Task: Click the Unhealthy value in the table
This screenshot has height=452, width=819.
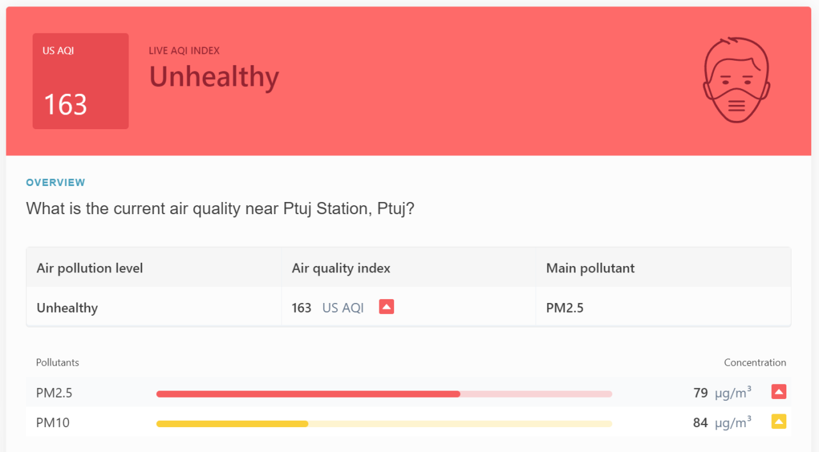Action: pyautogui.click(x=67, y=308)
